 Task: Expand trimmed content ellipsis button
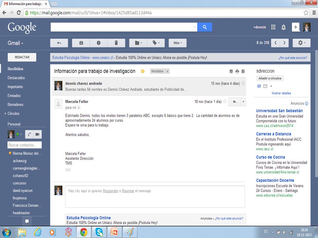(x=68, y=170)
